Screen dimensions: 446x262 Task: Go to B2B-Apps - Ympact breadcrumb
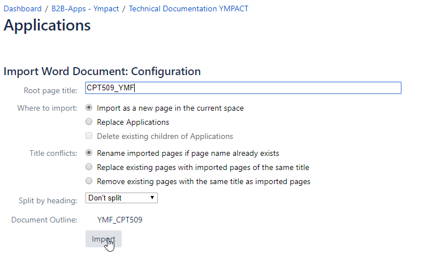(85, 9)
